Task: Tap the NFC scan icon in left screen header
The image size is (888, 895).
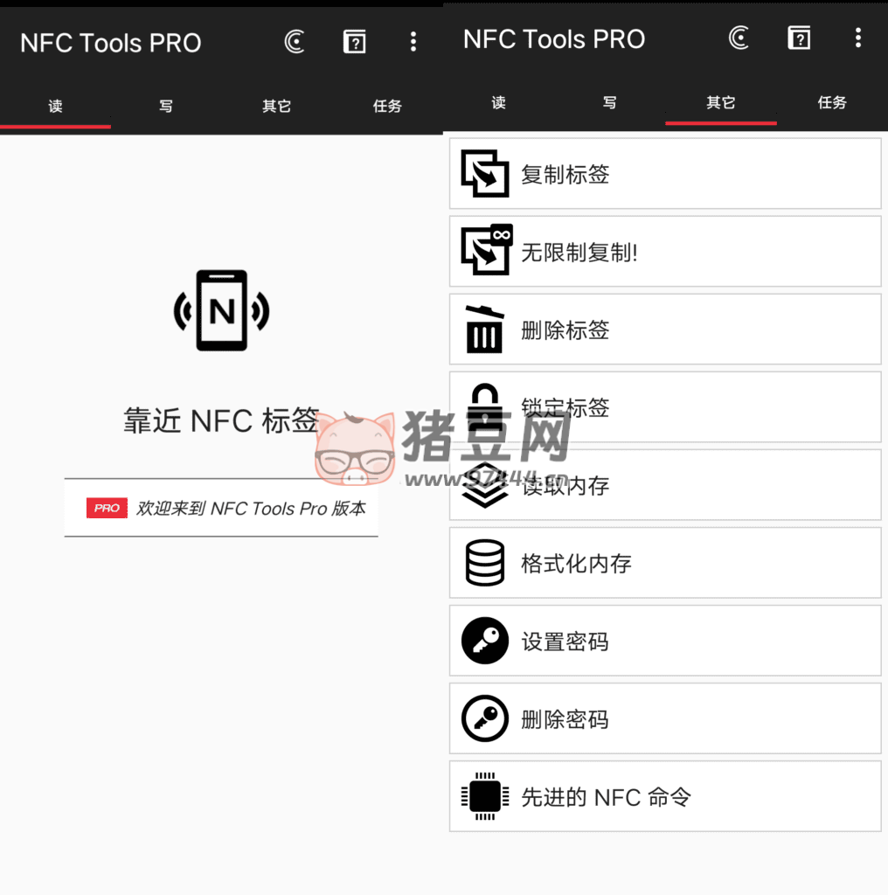Action: coord(295,42)
